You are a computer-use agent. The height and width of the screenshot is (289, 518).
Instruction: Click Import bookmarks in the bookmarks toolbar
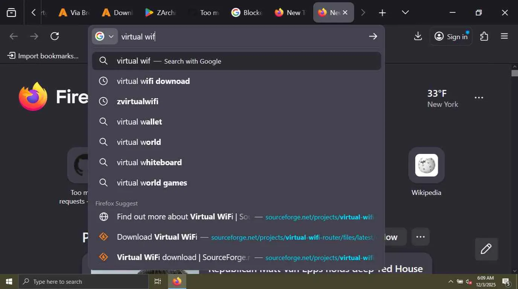point(43,56)
